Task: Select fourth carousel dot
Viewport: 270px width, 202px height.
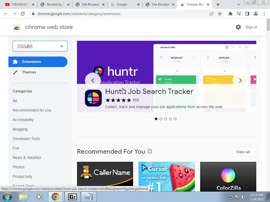Action: [x=170, y=119]
